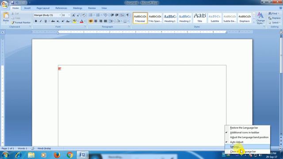The height and width of the screenshot is (159, 283).
Task: Choose Restore the Language bar
Action: (248, 128)
